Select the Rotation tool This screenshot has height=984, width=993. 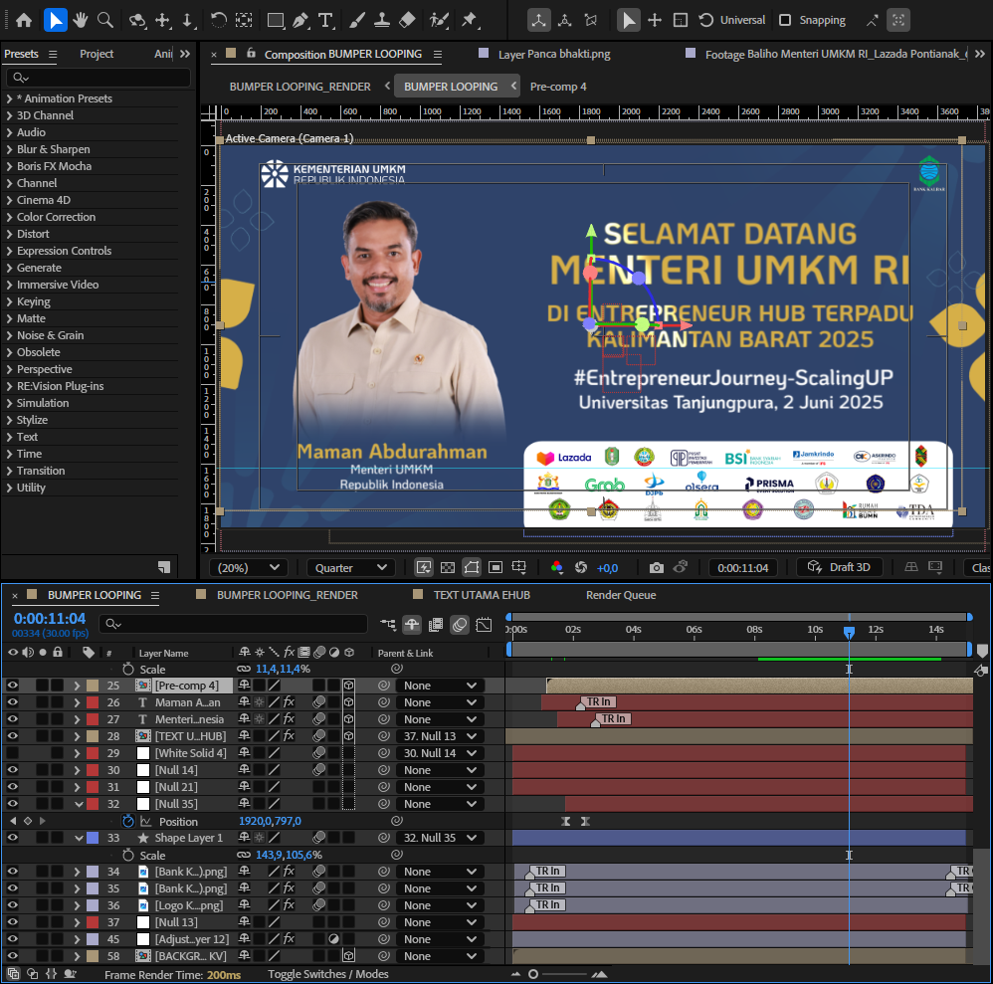coord(219,20)
